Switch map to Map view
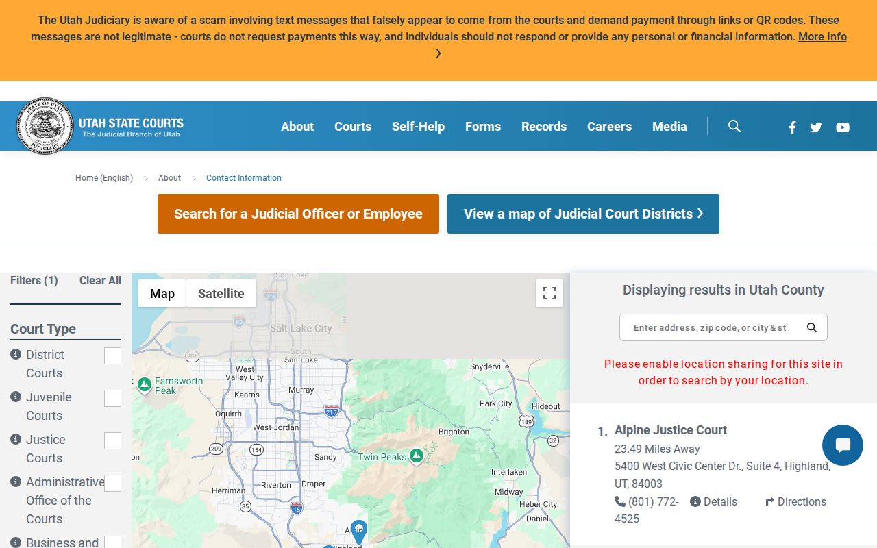This screenshot has width=877, height=548. (162, 293)
